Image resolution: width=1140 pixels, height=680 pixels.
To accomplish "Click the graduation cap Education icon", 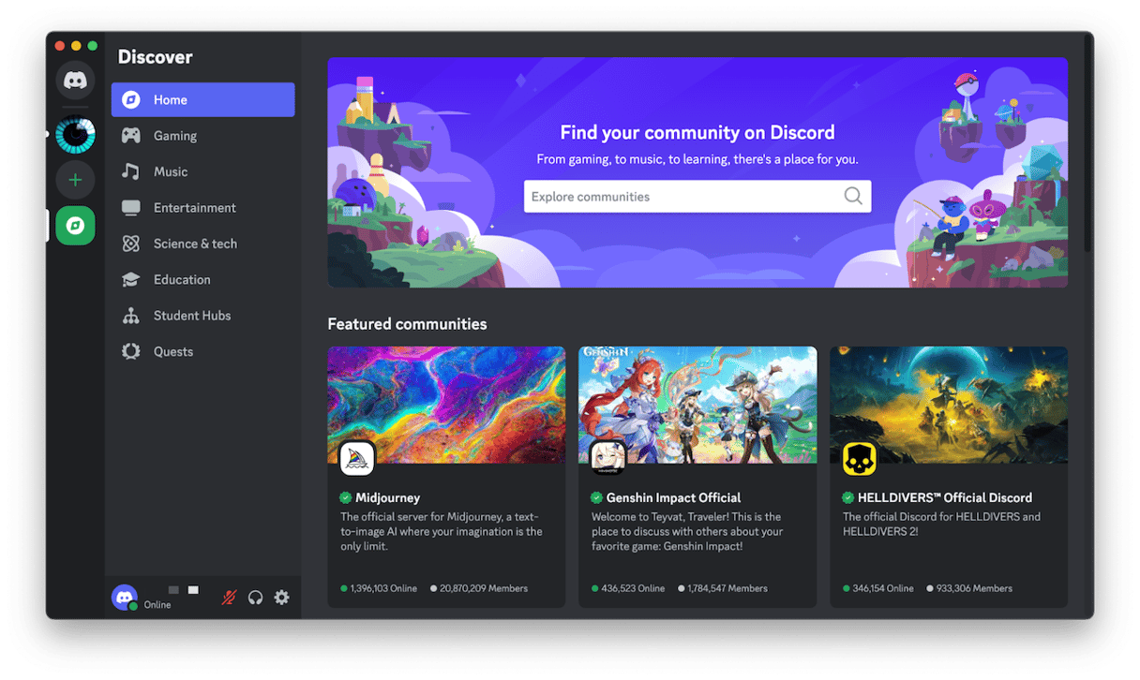I will coord(131,279).
